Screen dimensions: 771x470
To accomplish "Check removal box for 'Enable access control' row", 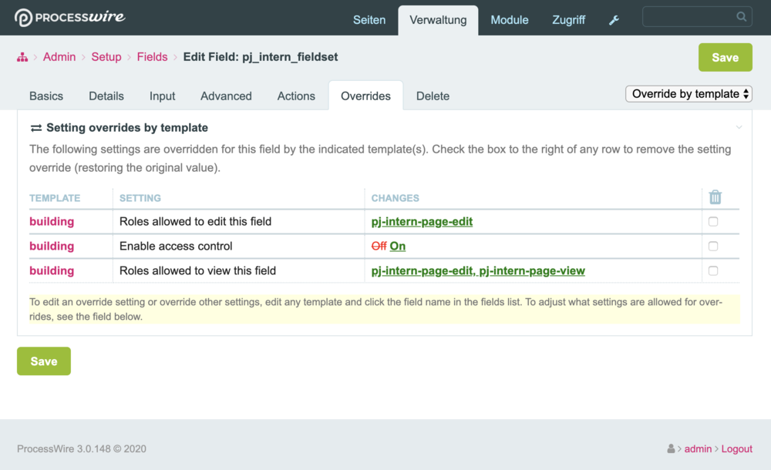I will click(713, 247).
